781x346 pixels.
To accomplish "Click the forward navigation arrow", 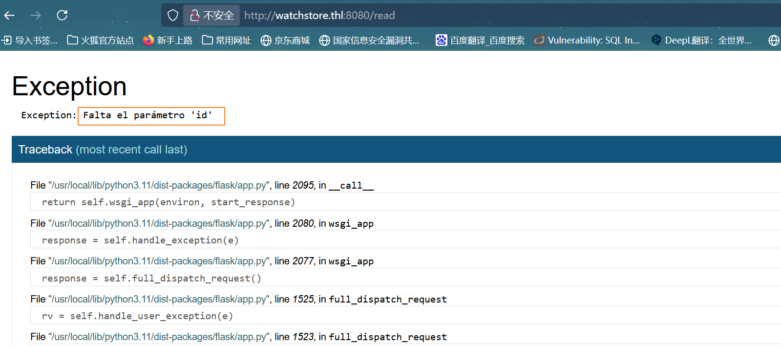I will coord(36,16).
